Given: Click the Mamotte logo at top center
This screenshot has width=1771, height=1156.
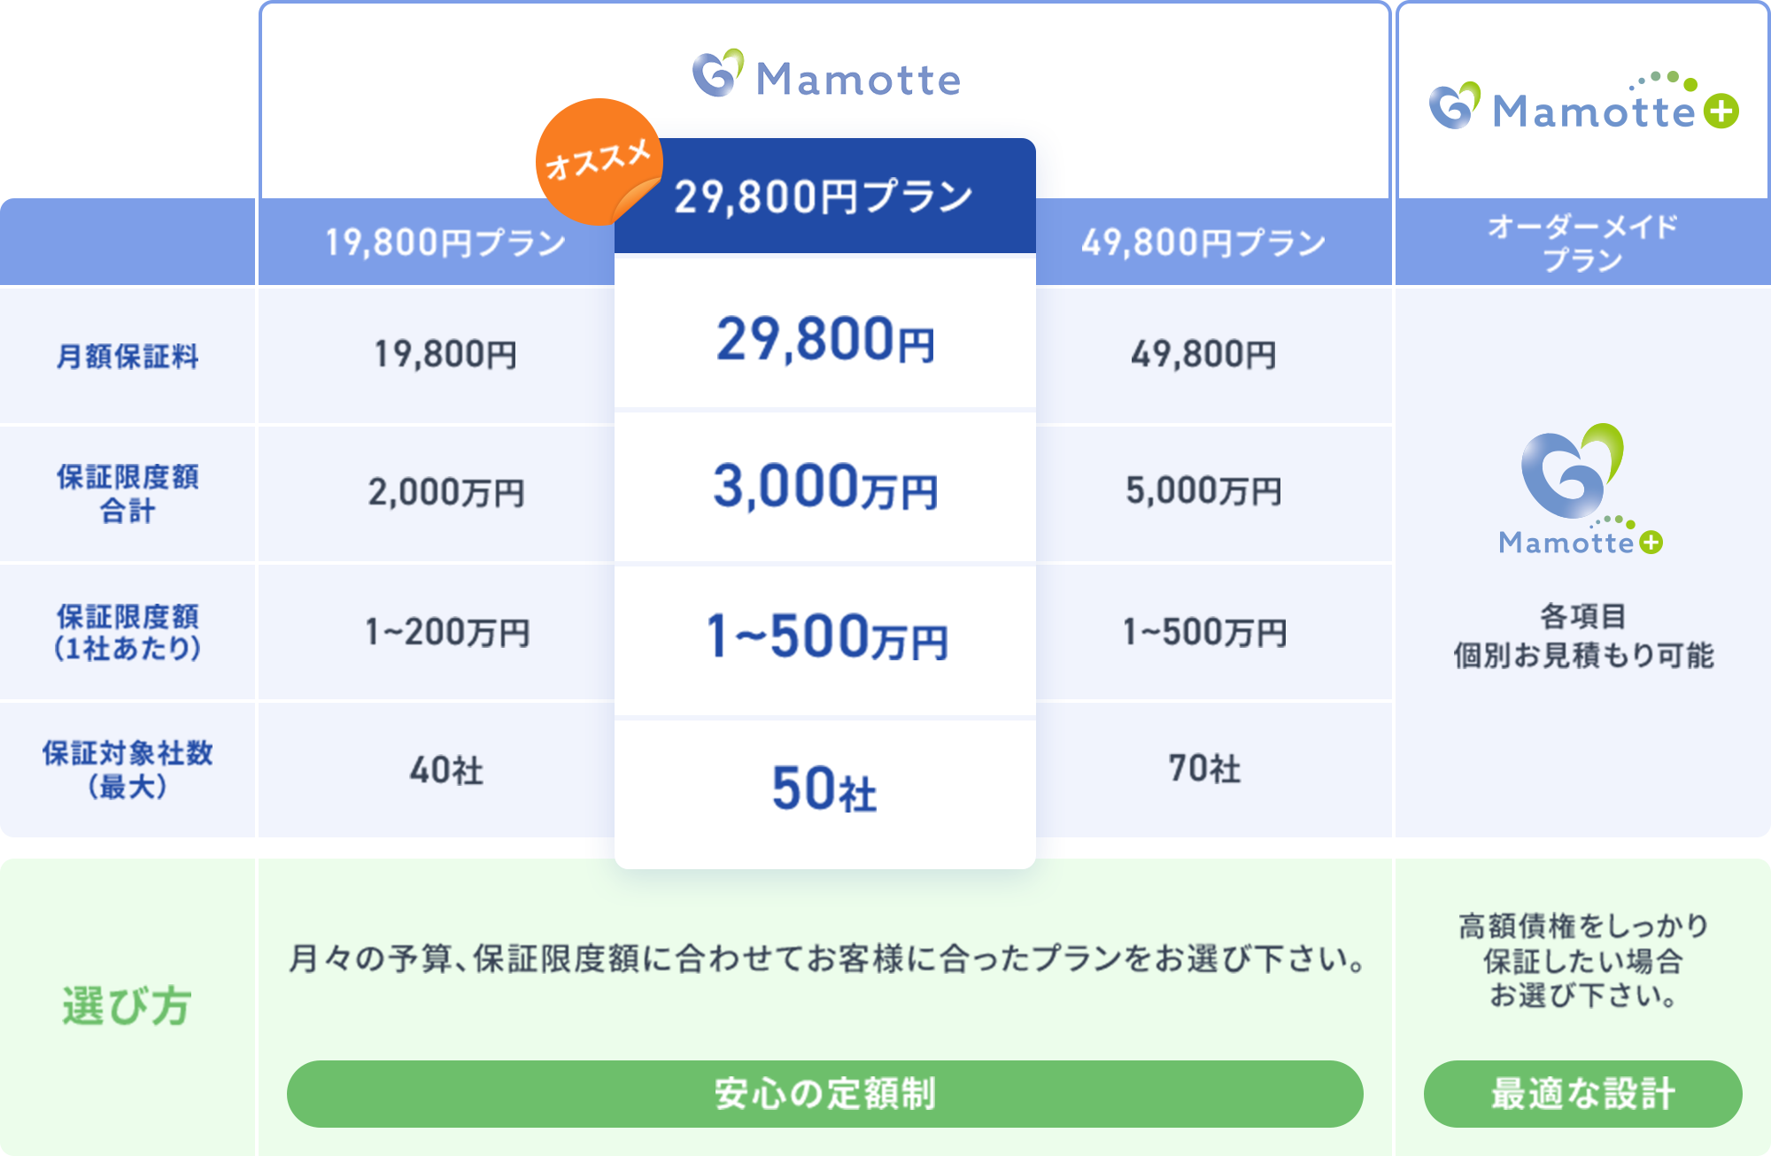Looking at the screenshot, I should coord(825,74).
